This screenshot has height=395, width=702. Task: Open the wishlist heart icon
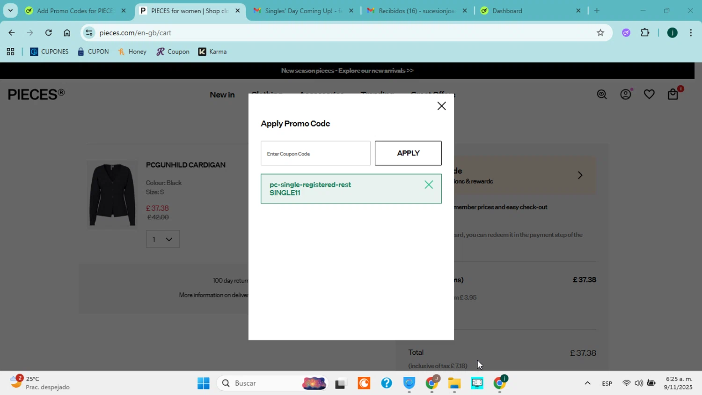(x=649, y=95)
